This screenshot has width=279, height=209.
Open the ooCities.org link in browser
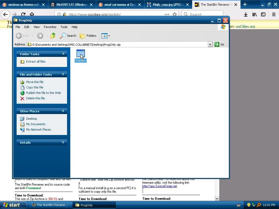coord(245,26)
